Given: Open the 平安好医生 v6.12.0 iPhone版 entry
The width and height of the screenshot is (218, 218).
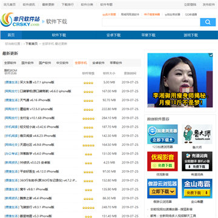Looking at the screenshot, I should point(39,171).
